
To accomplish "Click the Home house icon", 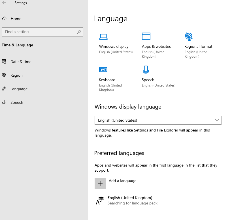I will point(4,19).
